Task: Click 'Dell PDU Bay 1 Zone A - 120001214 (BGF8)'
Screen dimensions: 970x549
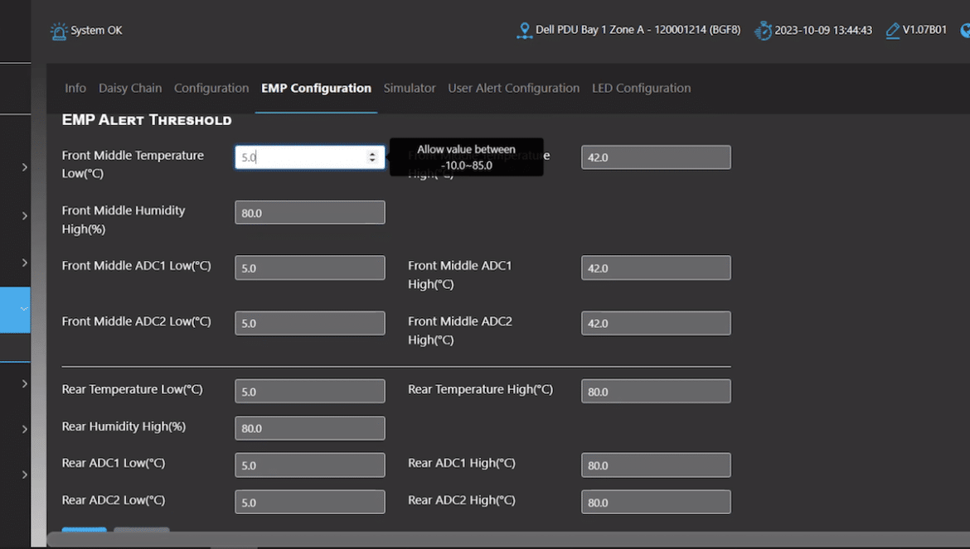Action: tap(638, 30)
